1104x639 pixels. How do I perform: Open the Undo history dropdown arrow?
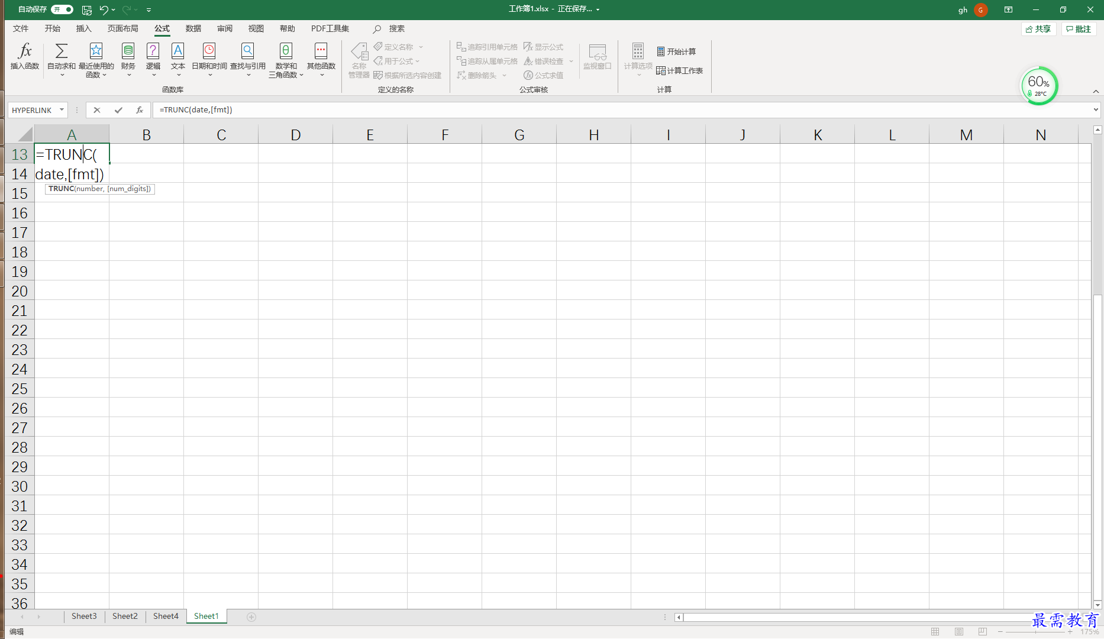click(114, 9)
